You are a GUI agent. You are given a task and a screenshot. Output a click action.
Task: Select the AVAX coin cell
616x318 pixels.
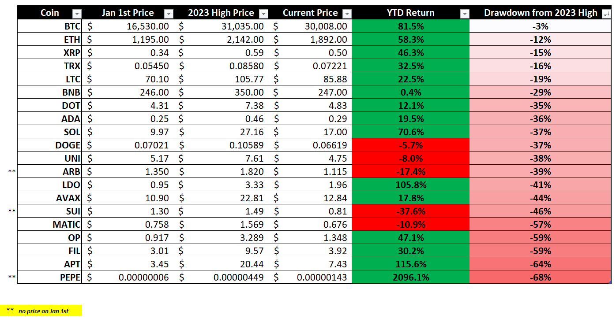click(x=49, y=198)
